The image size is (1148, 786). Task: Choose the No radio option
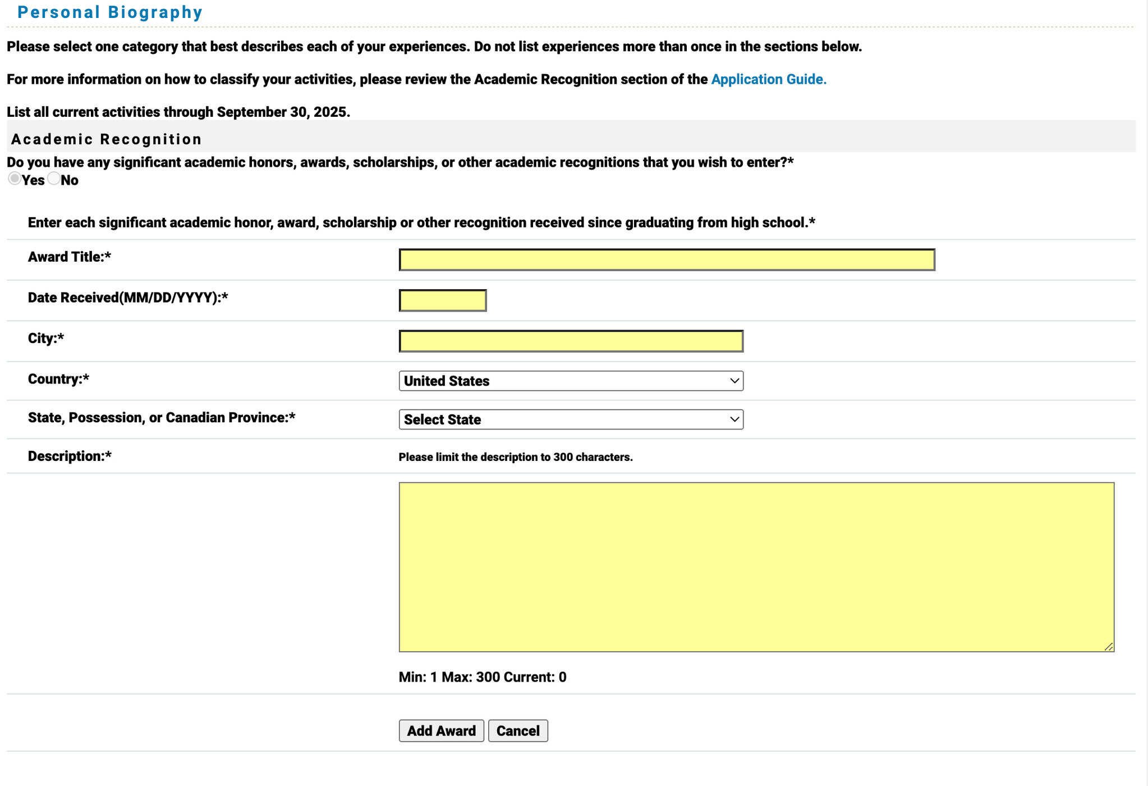54,179
